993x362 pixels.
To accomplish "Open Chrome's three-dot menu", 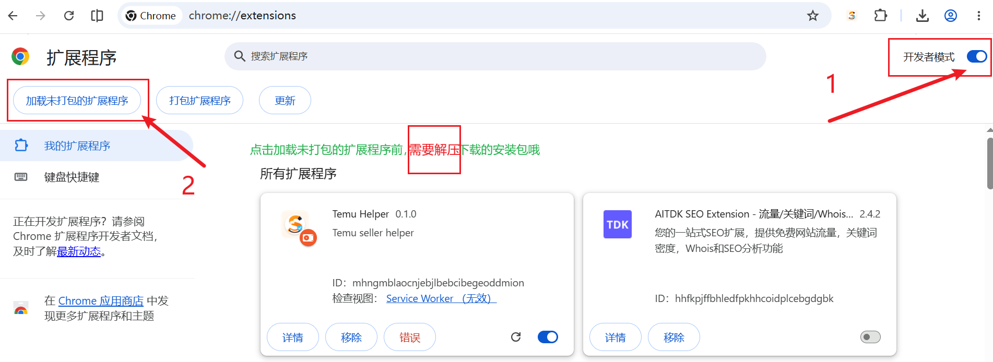I will [x=978, y=16].
